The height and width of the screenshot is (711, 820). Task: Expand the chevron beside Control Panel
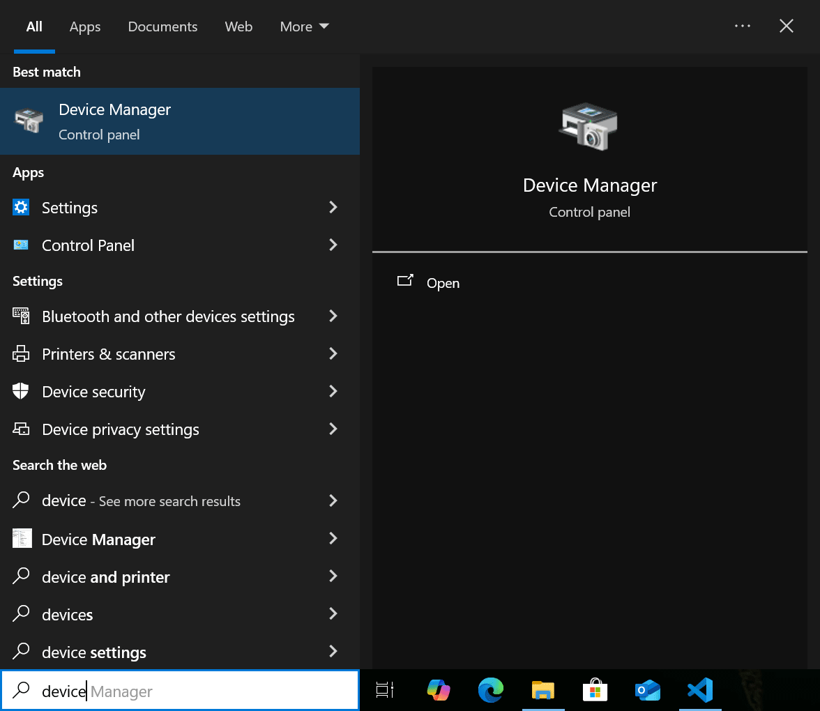click(x=333, y=245)
